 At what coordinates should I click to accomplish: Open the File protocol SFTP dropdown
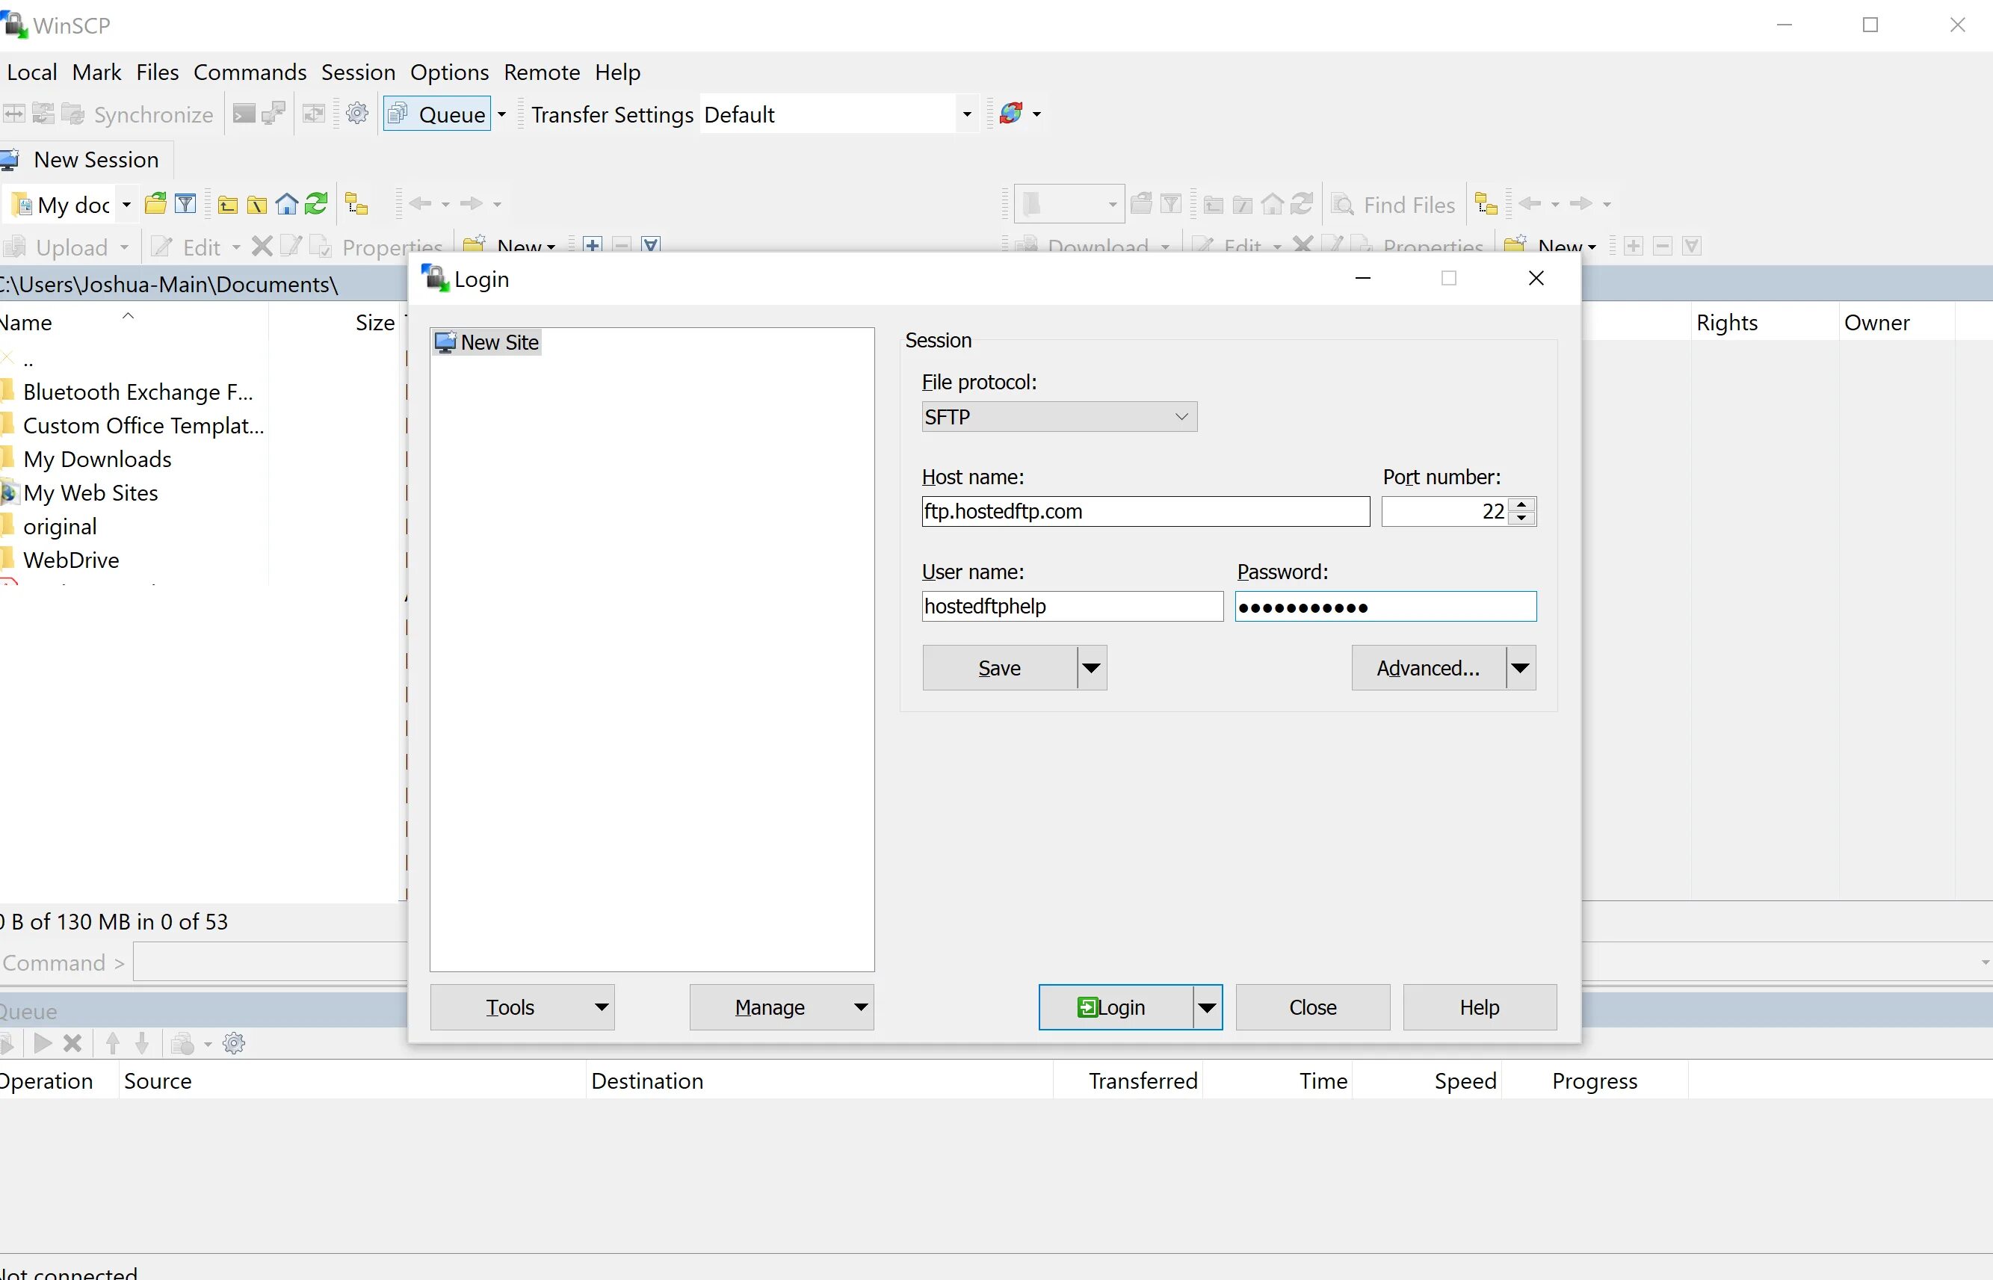(x=1059, y=417)
